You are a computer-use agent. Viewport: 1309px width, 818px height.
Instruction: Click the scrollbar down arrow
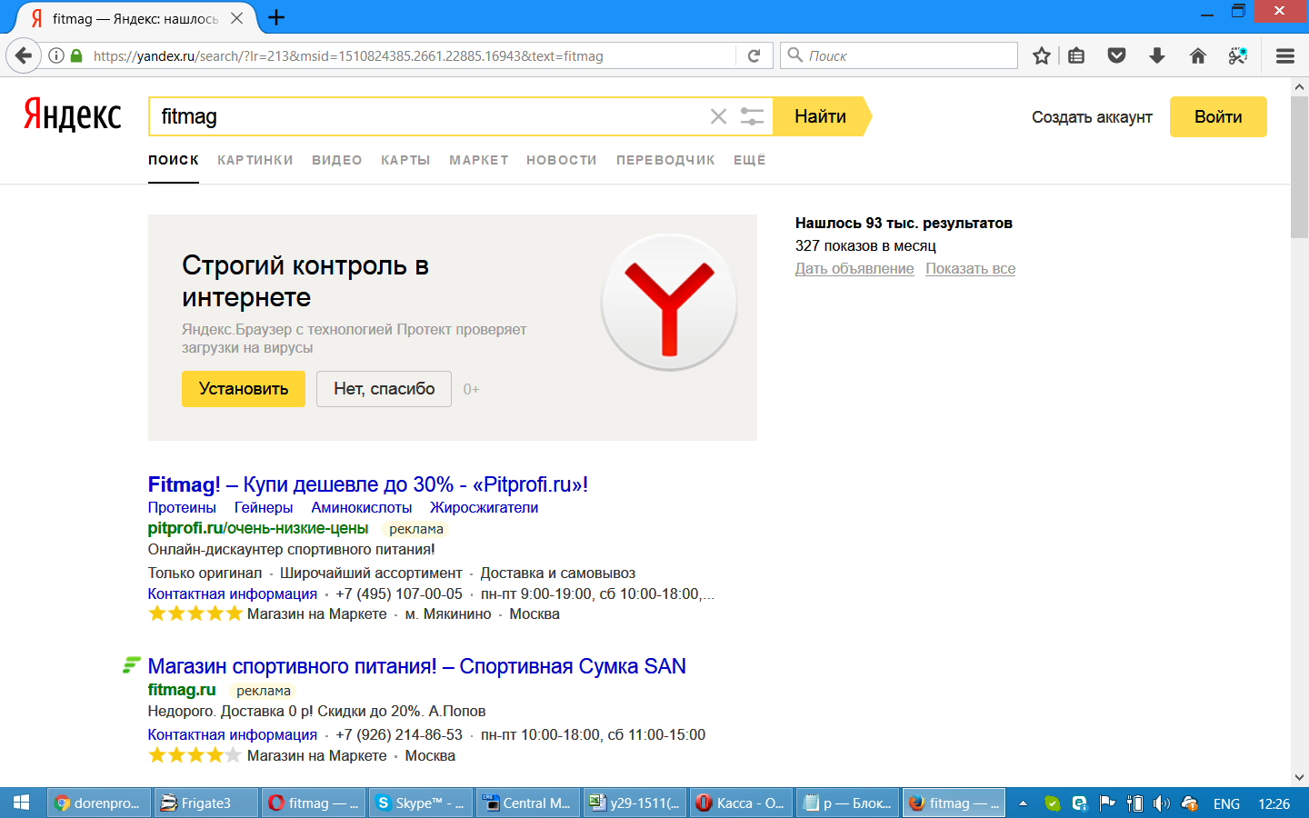click(1299, 777)
